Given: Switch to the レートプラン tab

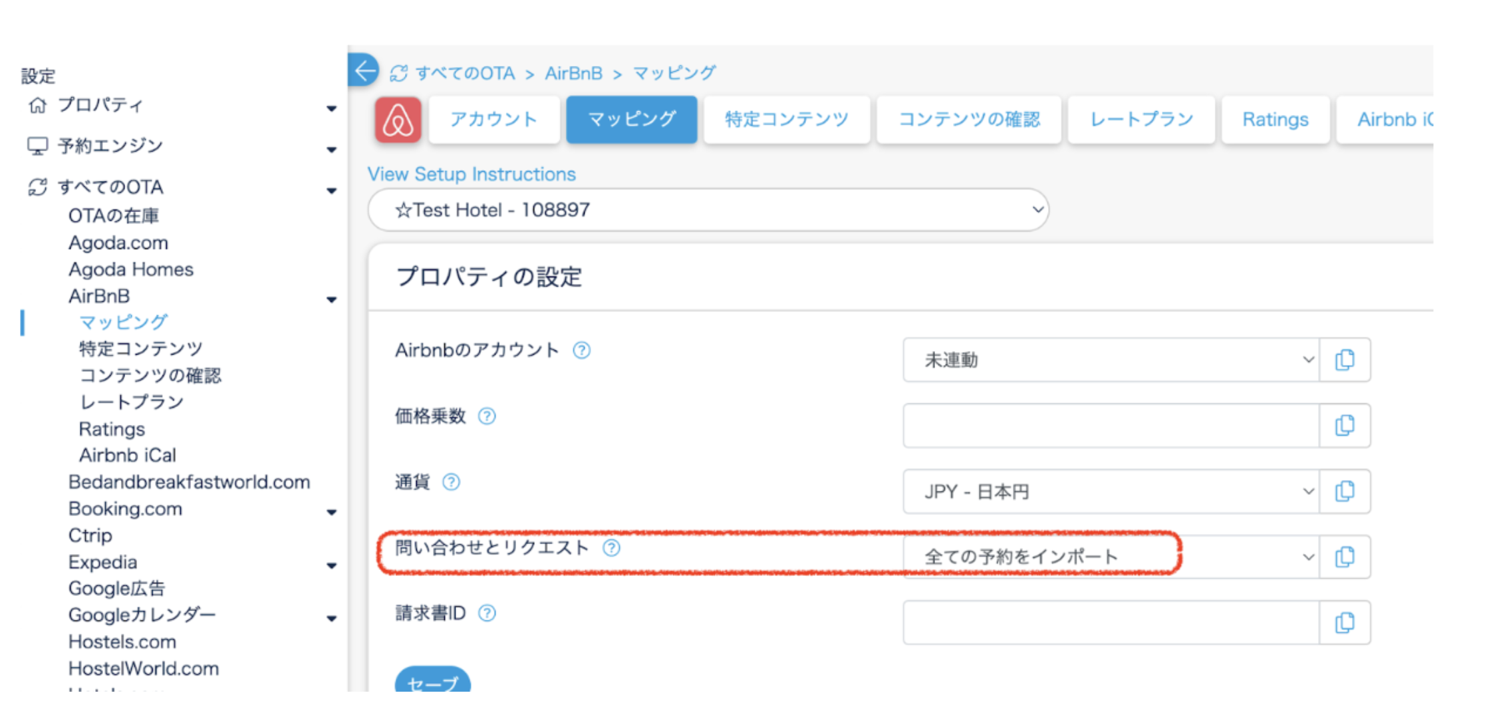Looking at the screenshot, I should tap(1141, 120).
